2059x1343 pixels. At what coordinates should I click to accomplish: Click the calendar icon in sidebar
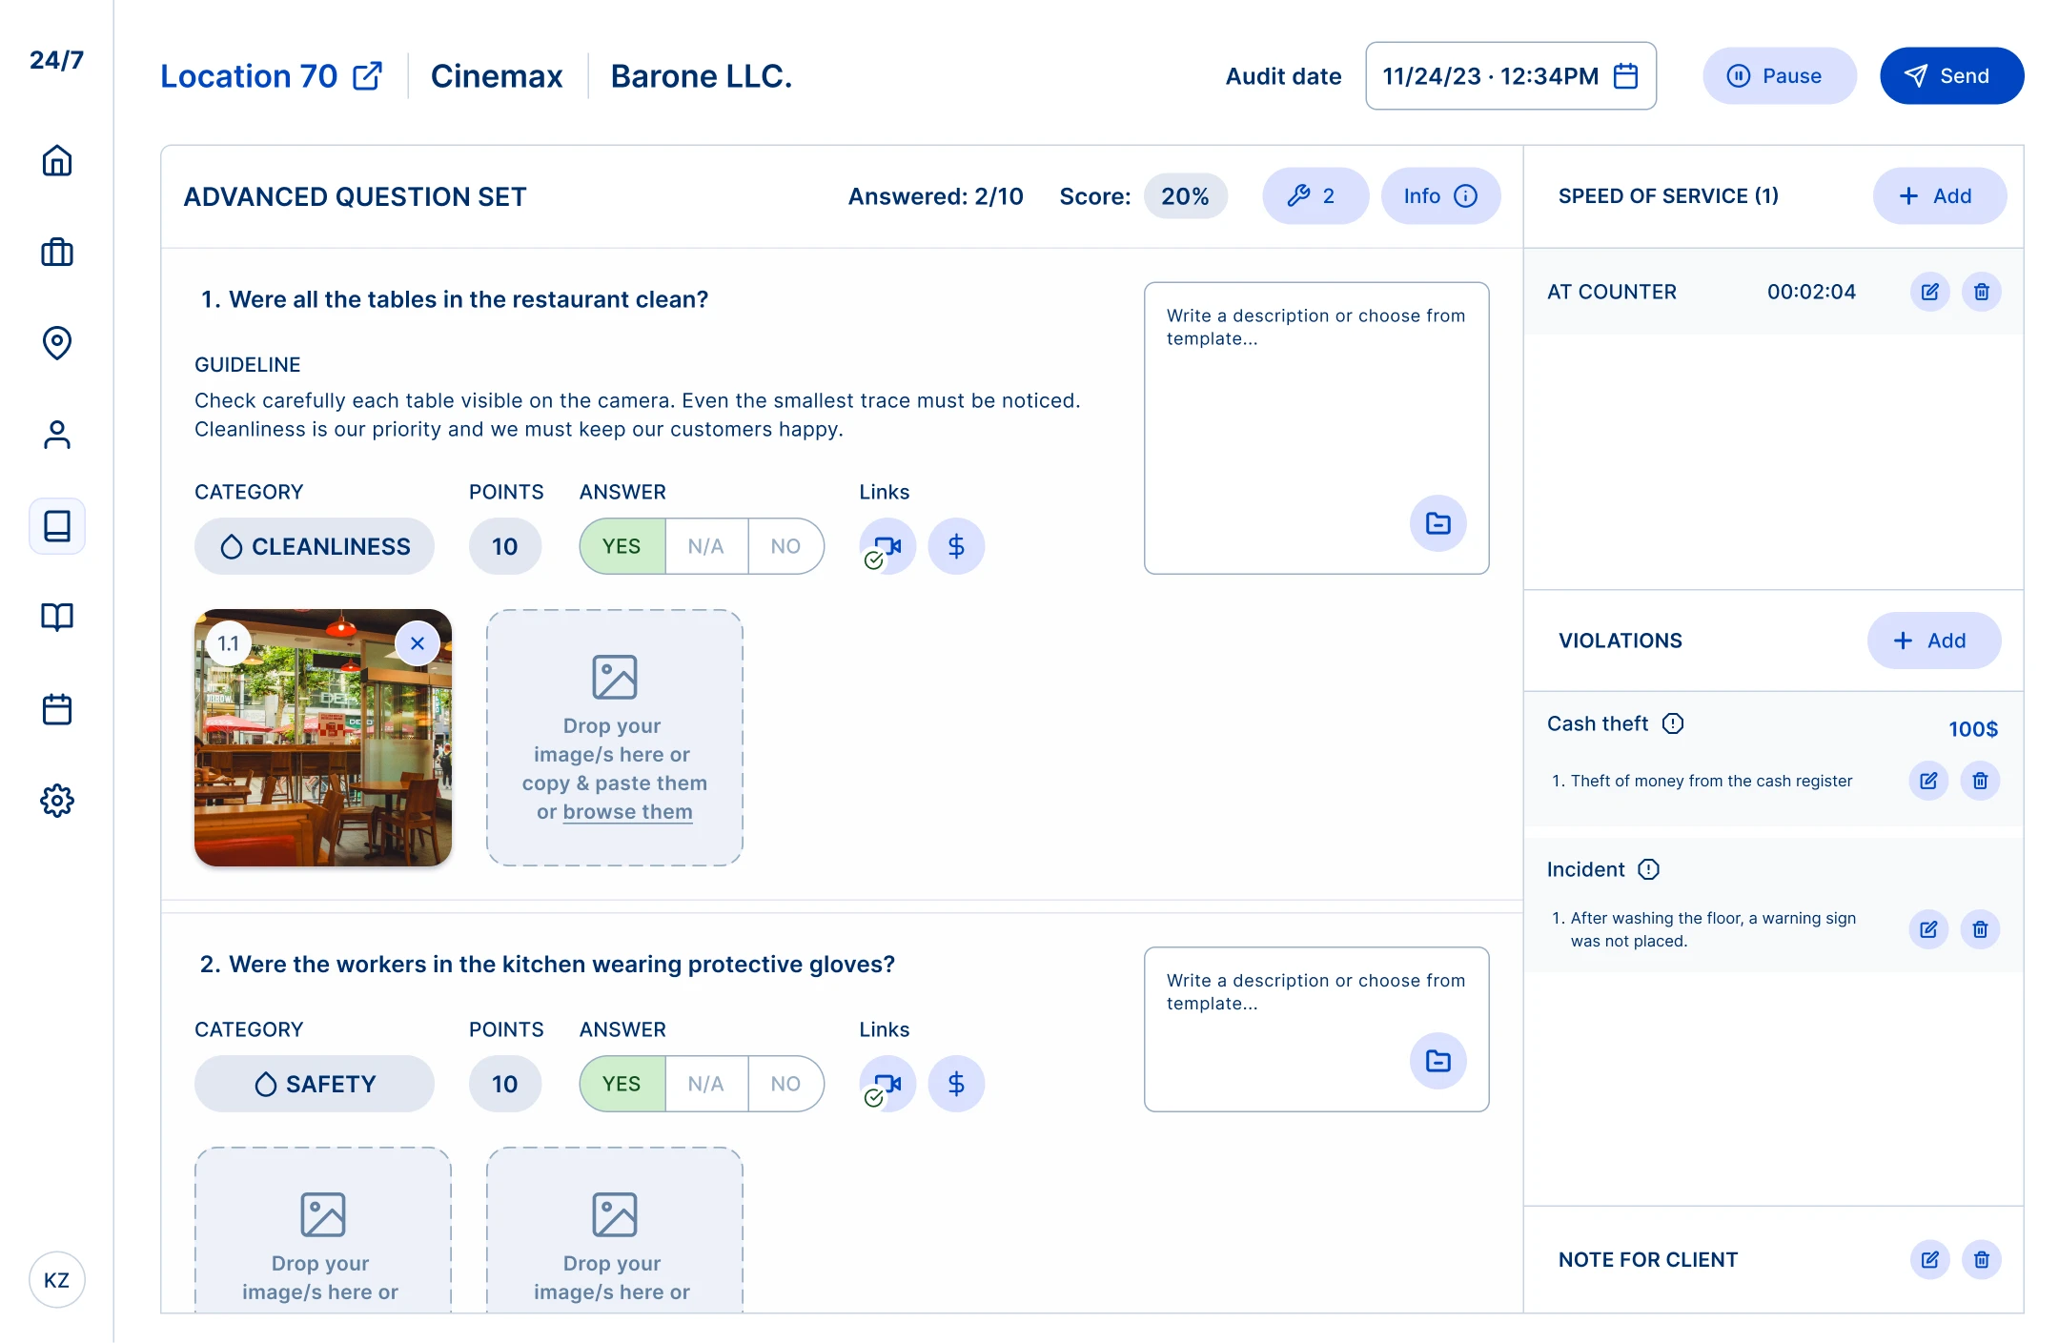coord(57,709)
